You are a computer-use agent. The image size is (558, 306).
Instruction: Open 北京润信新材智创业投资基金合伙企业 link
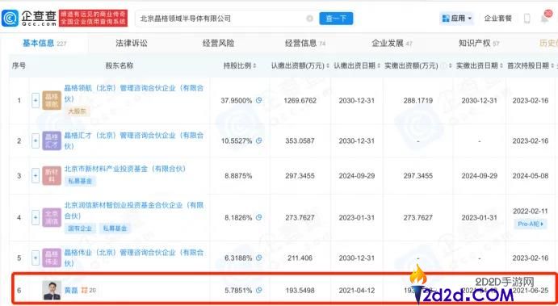point(134,210)
